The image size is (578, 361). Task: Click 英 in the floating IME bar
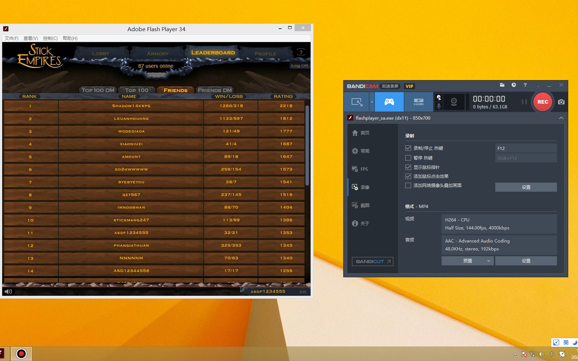566,342
